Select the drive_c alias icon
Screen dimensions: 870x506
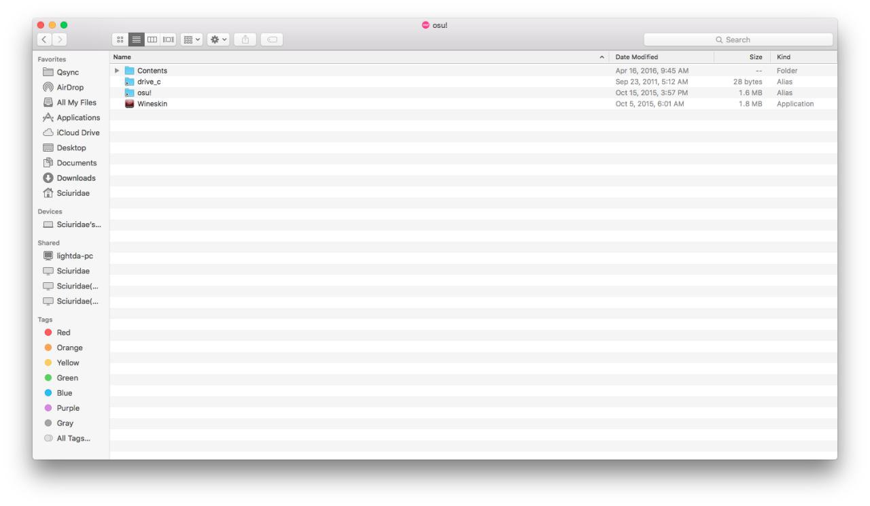tap(130, 82)
